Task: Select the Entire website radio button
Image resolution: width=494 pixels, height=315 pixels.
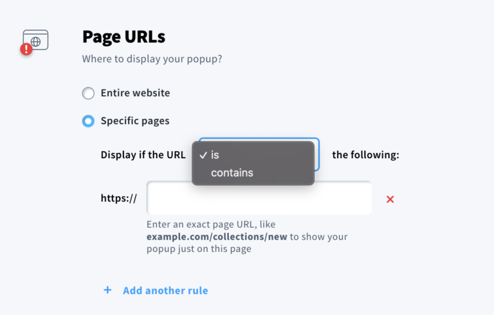Action: pos(88,93)
